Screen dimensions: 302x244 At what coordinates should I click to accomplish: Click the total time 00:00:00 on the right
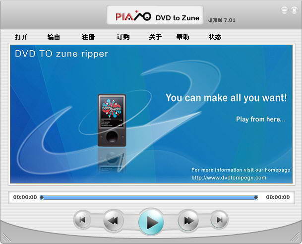tap(278, 197)
